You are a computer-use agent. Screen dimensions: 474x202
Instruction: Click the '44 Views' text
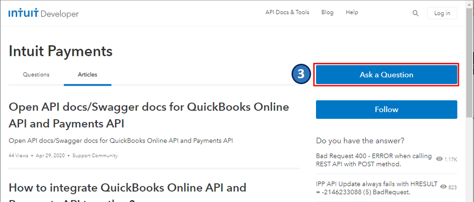pos(19,156)
